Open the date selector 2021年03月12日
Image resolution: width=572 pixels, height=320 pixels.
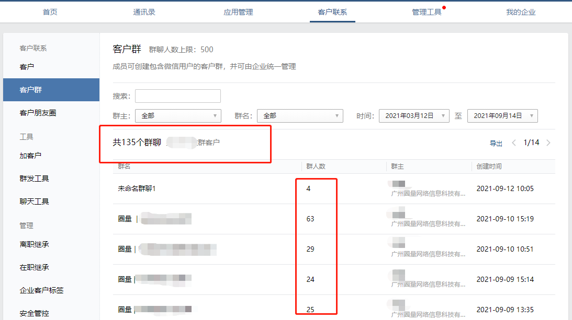[x=414, y=115]
